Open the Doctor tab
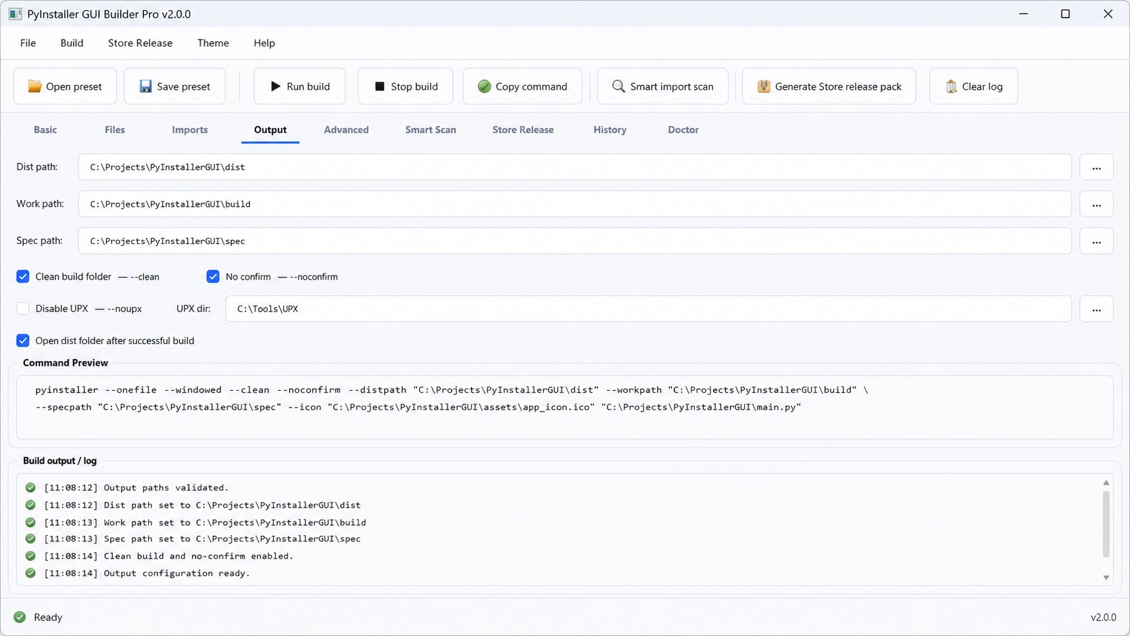Image resolution: width=1130 pixels, height=636 pixels. pyautogui.click(x=683, y=130)
